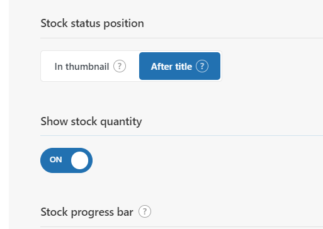
Task: Click the Show stock quantity heading
Action: click(91, 121)
